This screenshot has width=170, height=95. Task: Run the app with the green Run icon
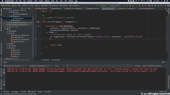[x=124, y=6]
